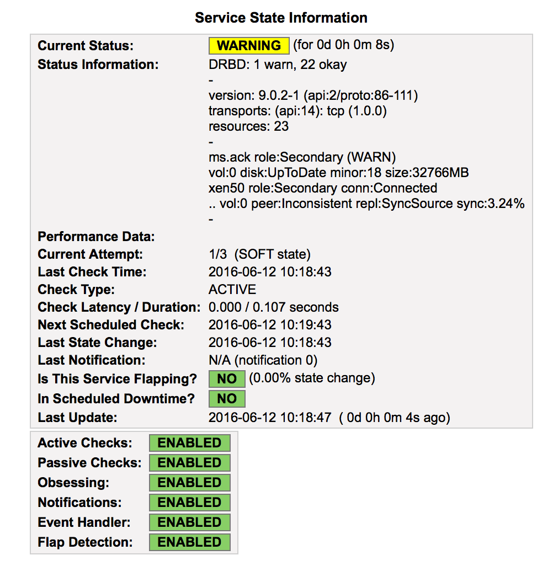Screen dimensions: 553x566
Task: Click the Active Checks ENABLED badge
Action: pos(190,443)
